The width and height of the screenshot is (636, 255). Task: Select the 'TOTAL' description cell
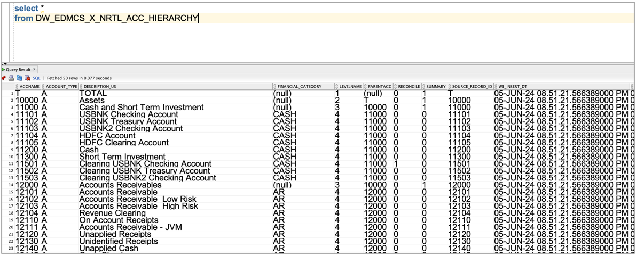coord(176,93)
